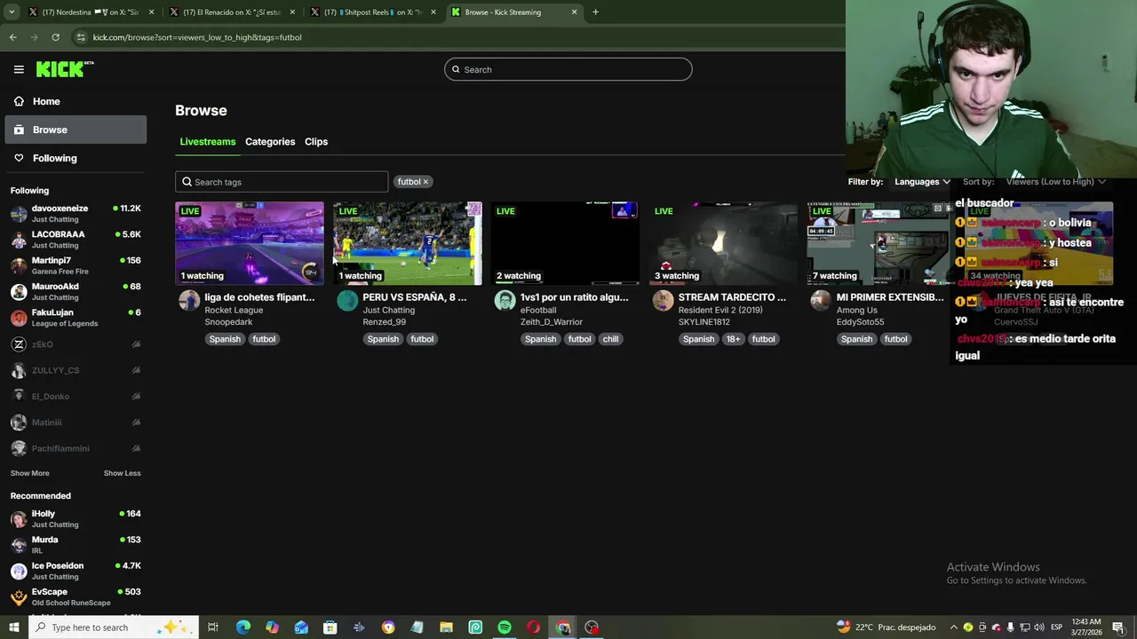Click EddySoto55 streamer avatar
The image size is (1137, 639).
pyautogui.click(x=821, y=301)
